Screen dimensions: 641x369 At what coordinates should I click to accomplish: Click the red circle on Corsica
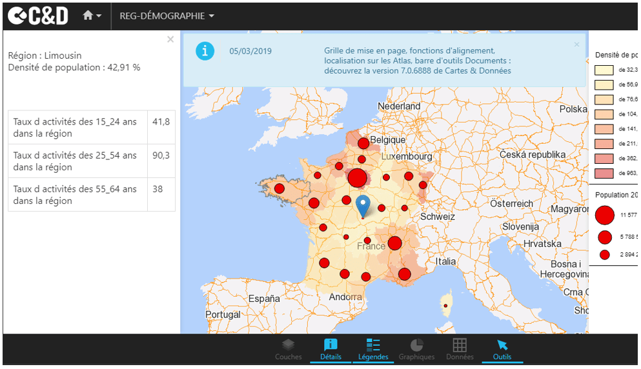click(x=445, y=305)
